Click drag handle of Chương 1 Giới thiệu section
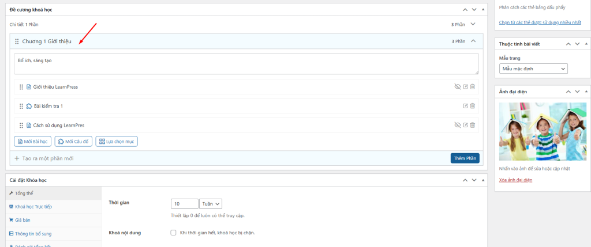This screenshot has width=591, height=247. [x=17, y=41]
